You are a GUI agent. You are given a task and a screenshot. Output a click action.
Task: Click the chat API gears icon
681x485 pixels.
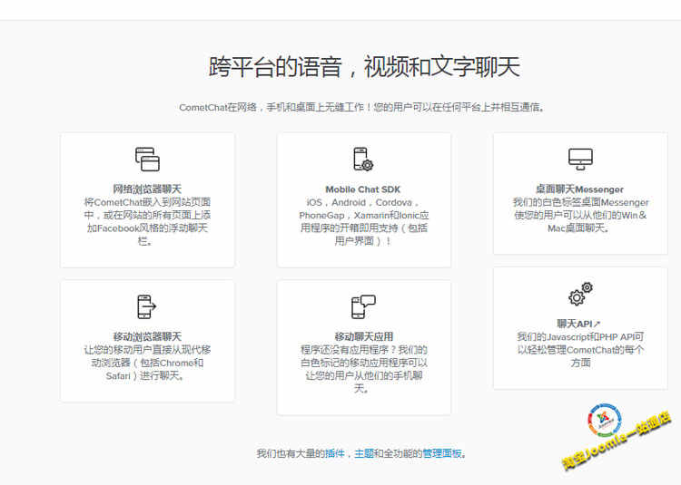[x=581, y=294]
